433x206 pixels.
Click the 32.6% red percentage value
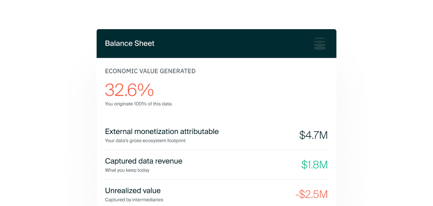click(129, 90)
